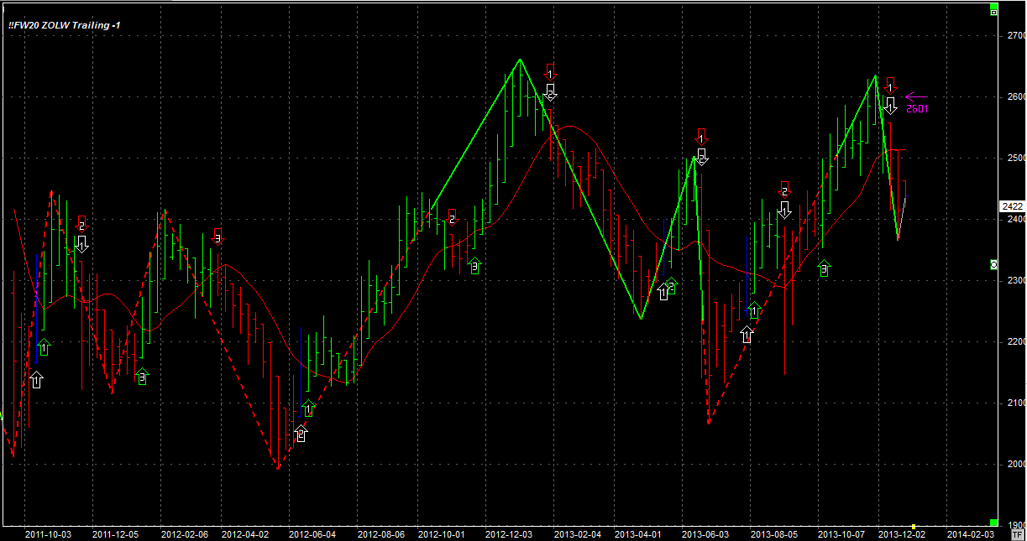This screenshot has height=541, width=1027.
Task: Click the 2014-02-03 date label
Action: coord(970,533)
